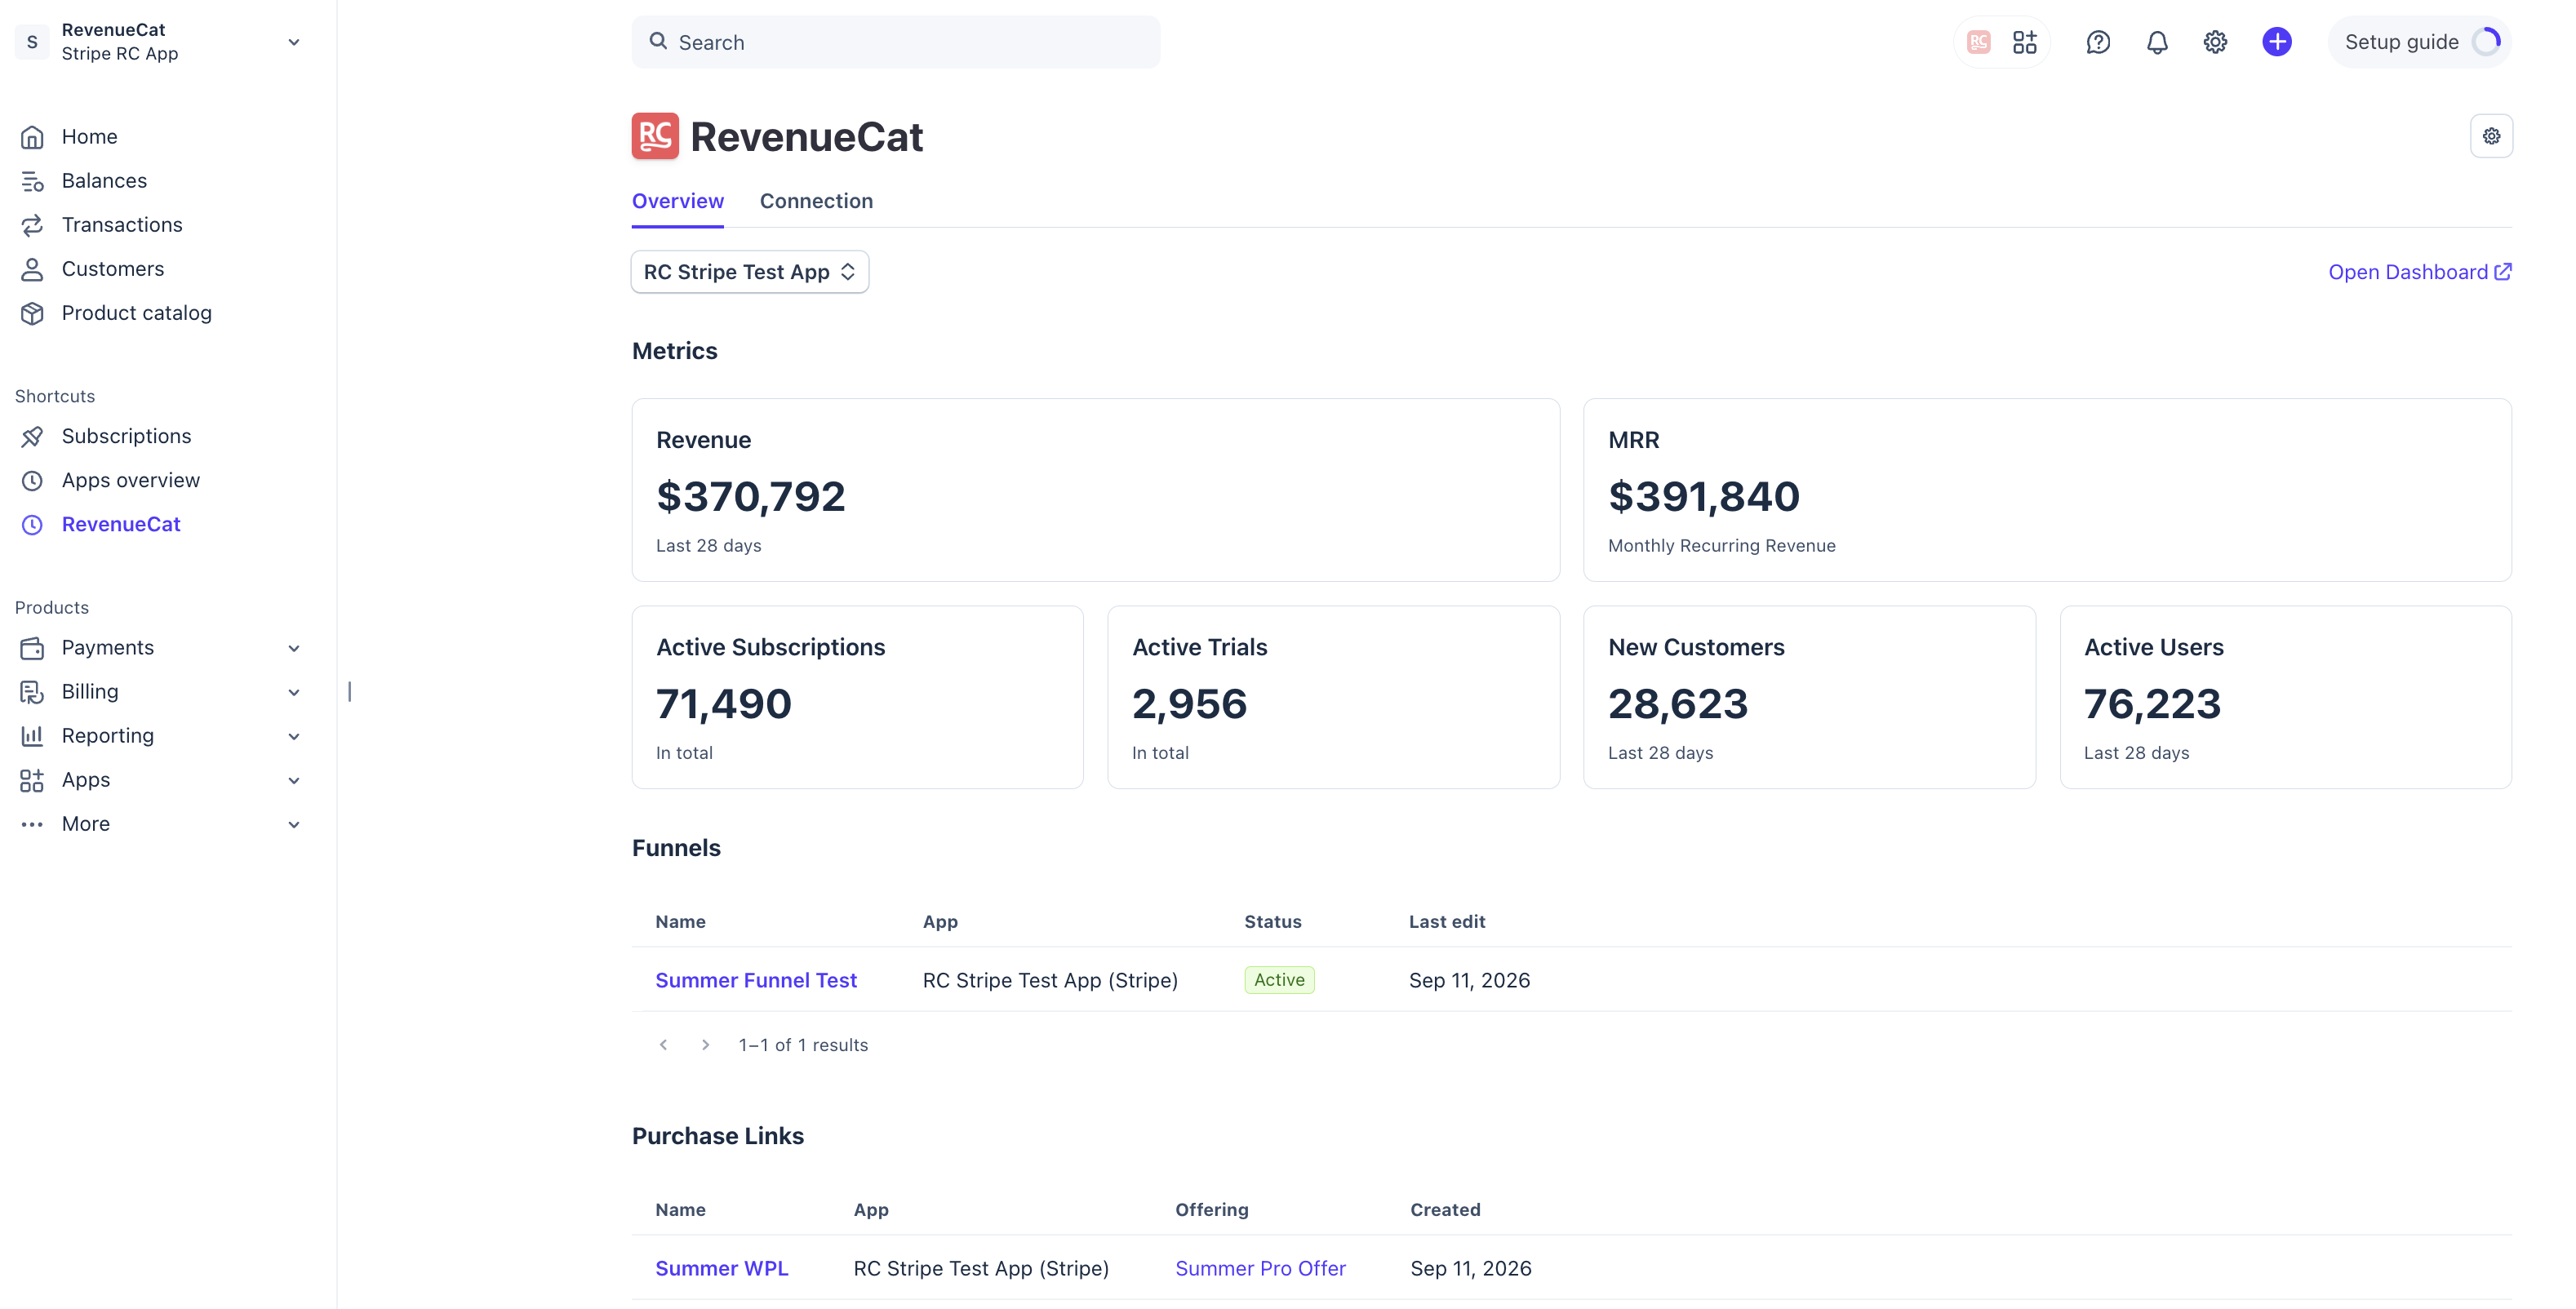Viewport: 2576px width, 1309px height.
Task: Click the Active Trials metric card
Action: tap(1333, 697)
